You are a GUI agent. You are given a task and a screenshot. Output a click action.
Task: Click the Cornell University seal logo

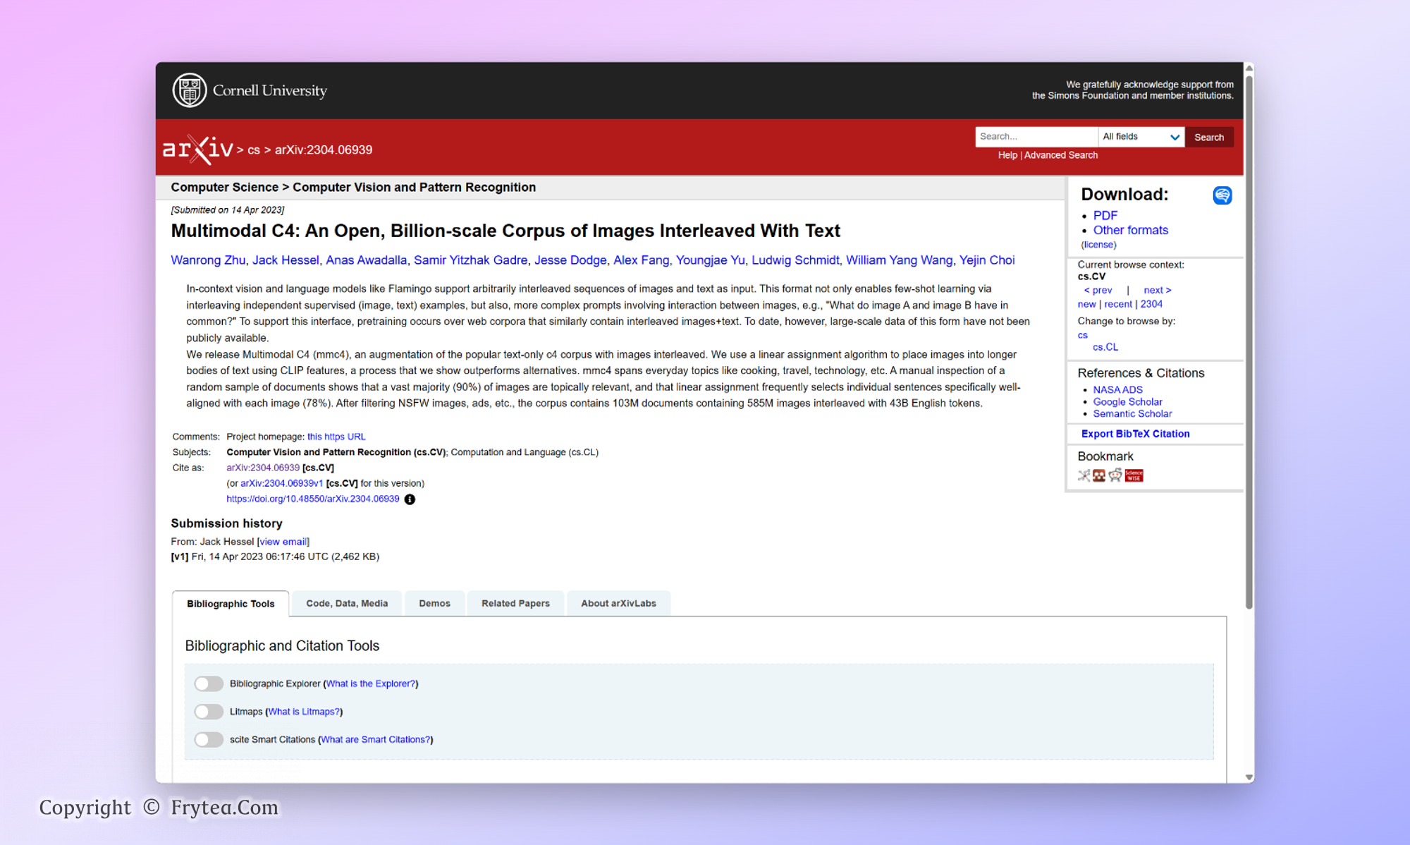189,90
